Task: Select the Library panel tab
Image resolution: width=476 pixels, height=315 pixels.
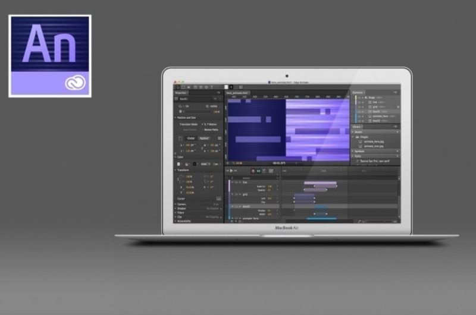Action: pos(358,127)
